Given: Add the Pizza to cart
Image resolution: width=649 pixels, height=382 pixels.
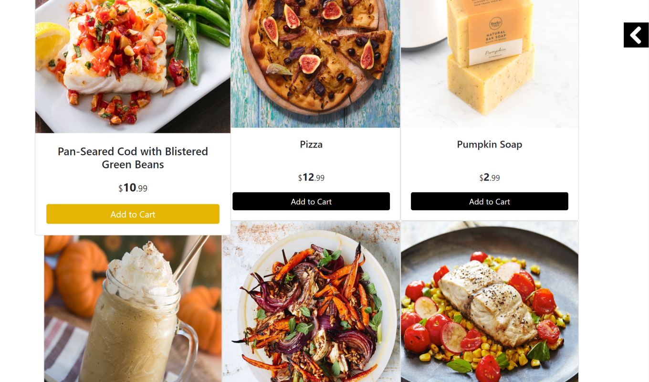Looking at the screenshot, I should click(311, 202).
